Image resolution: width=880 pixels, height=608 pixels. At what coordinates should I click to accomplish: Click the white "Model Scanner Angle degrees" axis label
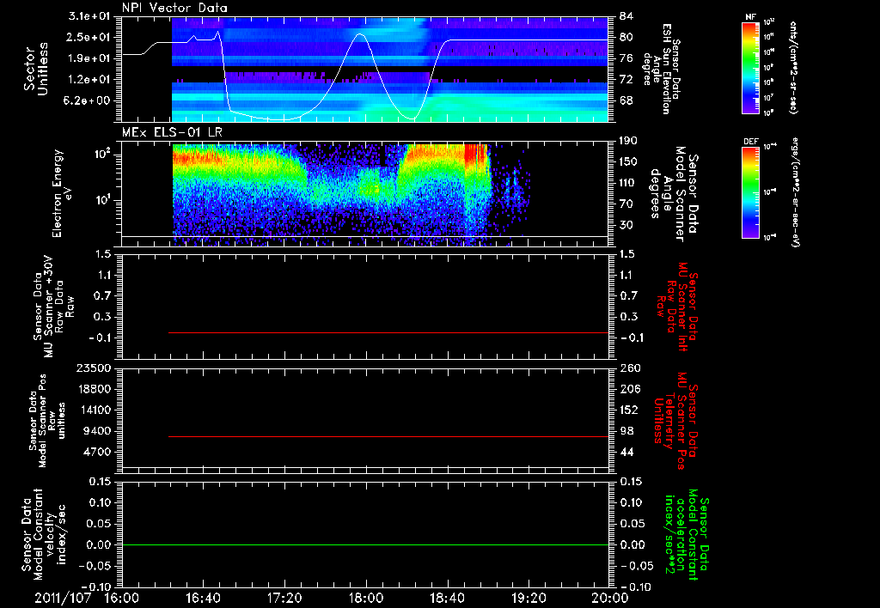point(674,194)
